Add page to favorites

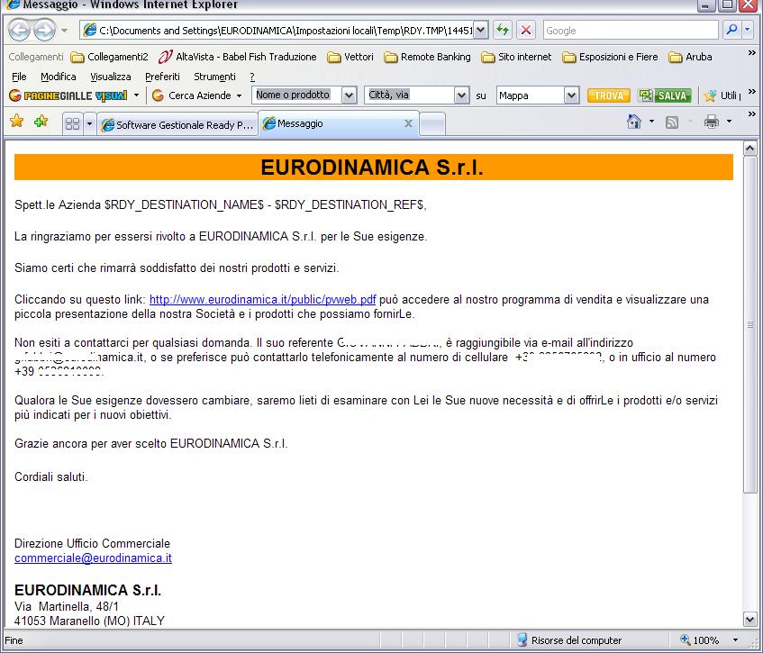41,121
